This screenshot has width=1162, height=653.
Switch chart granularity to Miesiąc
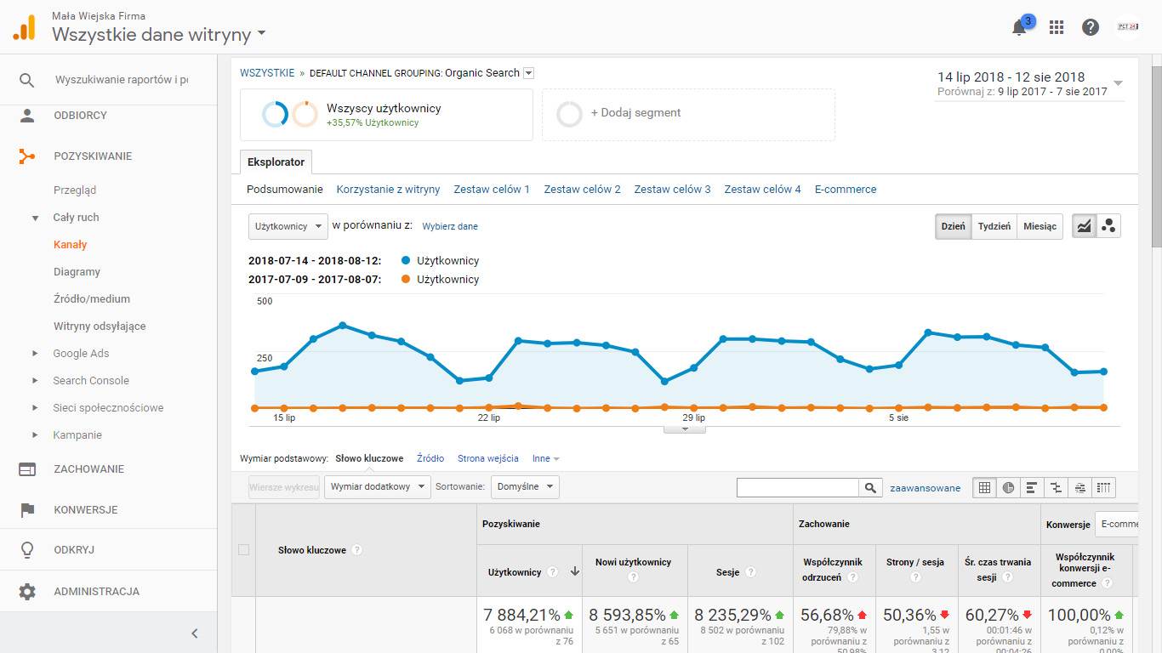point(1040,226)
